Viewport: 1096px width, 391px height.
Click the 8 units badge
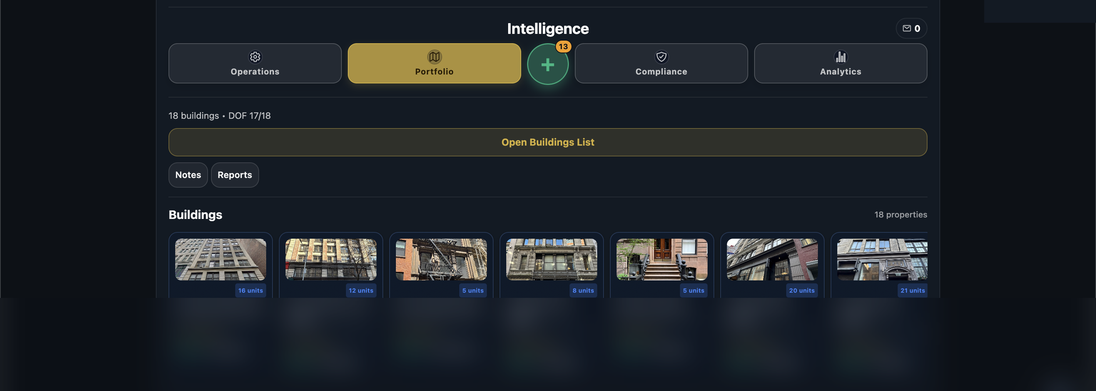[583, 291]
